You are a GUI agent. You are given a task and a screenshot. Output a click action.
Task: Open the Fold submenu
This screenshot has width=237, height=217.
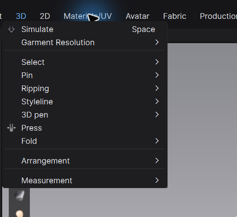[85, 141]
